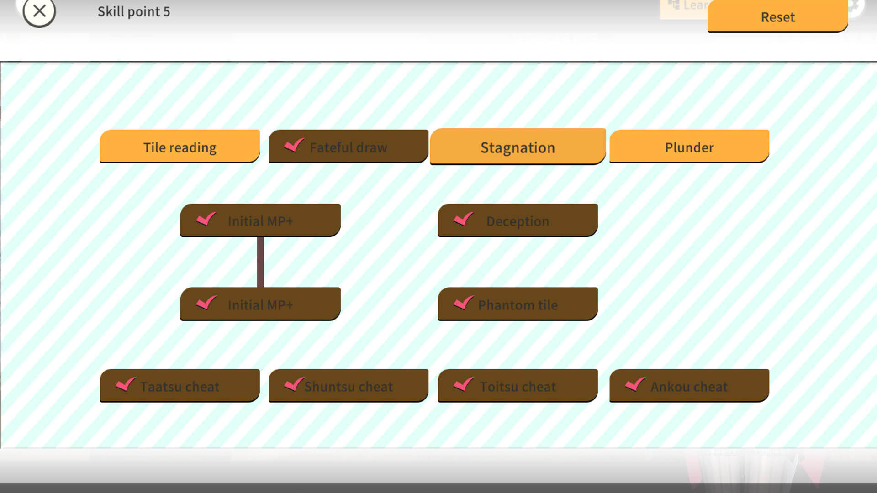The height and width of the screenshot is (493, 877).
Task: Pick the Plunder skill
Action: (689, 147)
